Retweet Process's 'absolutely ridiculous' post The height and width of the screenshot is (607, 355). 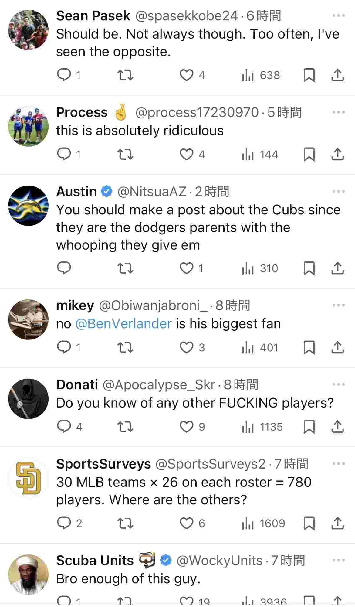[125, 155]
